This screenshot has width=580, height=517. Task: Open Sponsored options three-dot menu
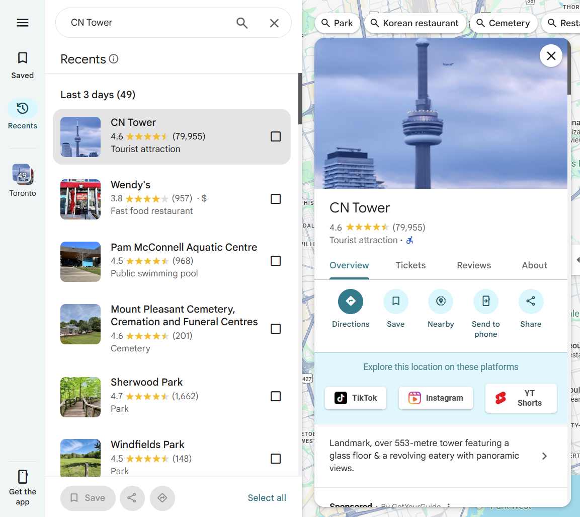[x=449, y=505]
